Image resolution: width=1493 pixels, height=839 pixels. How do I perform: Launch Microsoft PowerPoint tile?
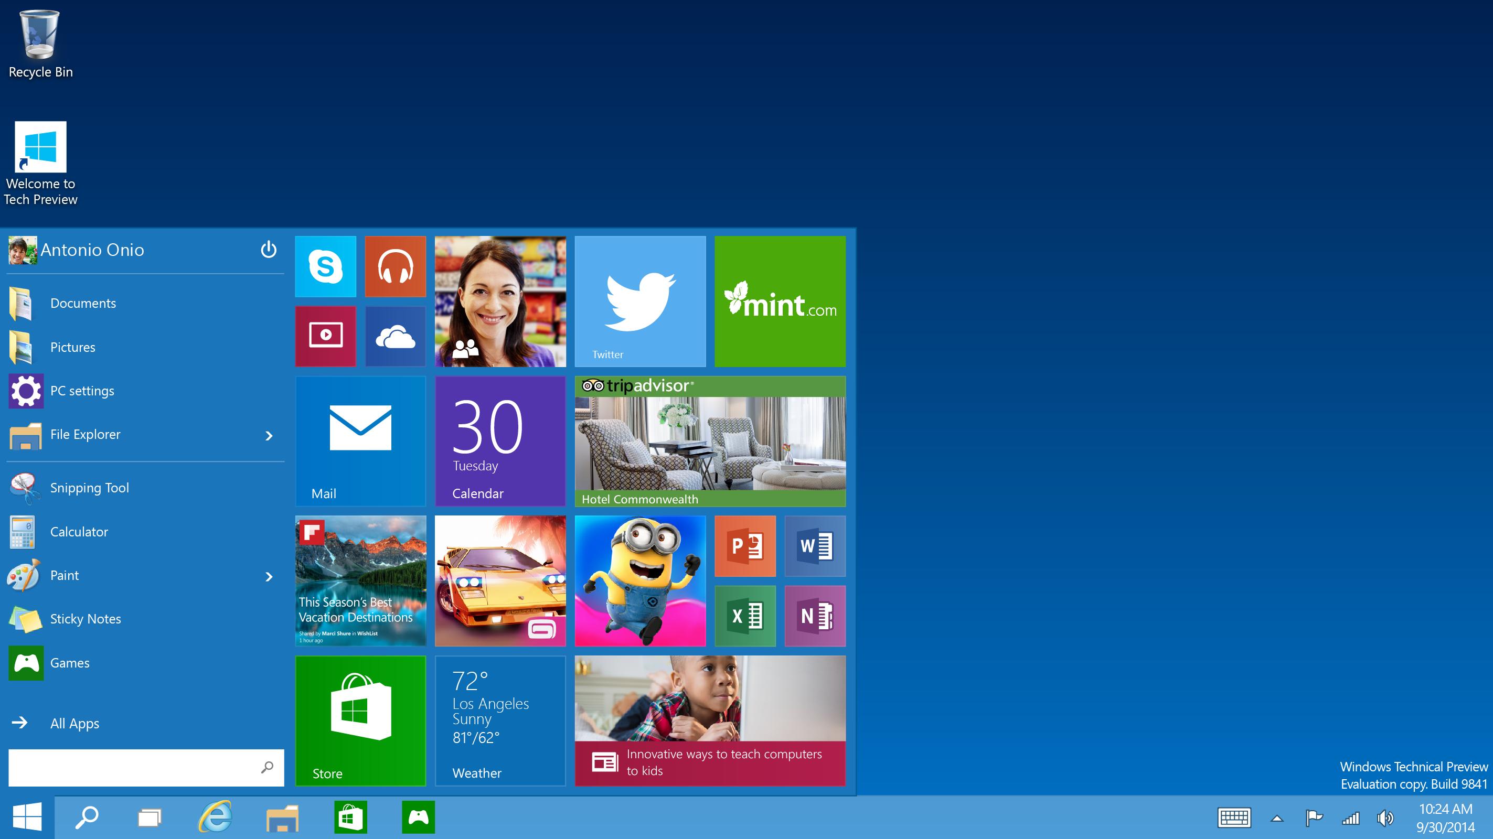(x=745, y=546)
